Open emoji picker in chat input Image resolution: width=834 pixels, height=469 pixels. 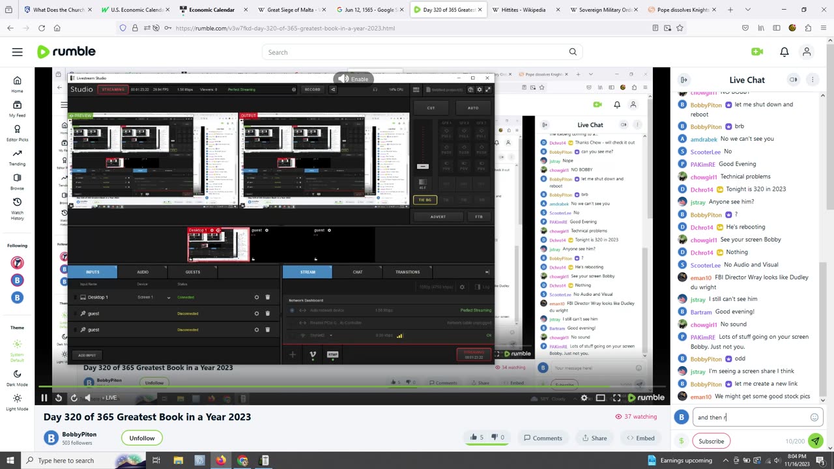pos(814,418)
